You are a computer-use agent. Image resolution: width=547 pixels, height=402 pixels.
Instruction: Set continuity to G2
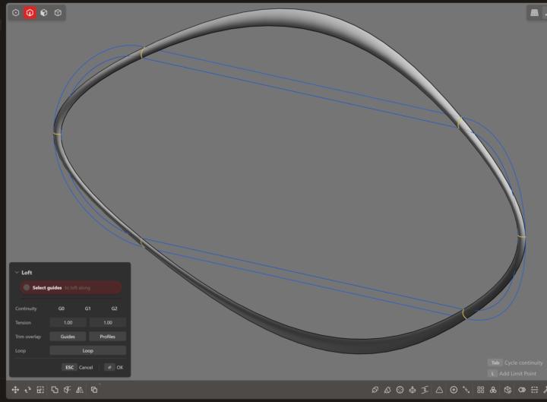[x=114, y=309]
